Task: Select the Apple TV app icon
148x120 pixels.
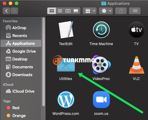Action: [x=137, y=30]
